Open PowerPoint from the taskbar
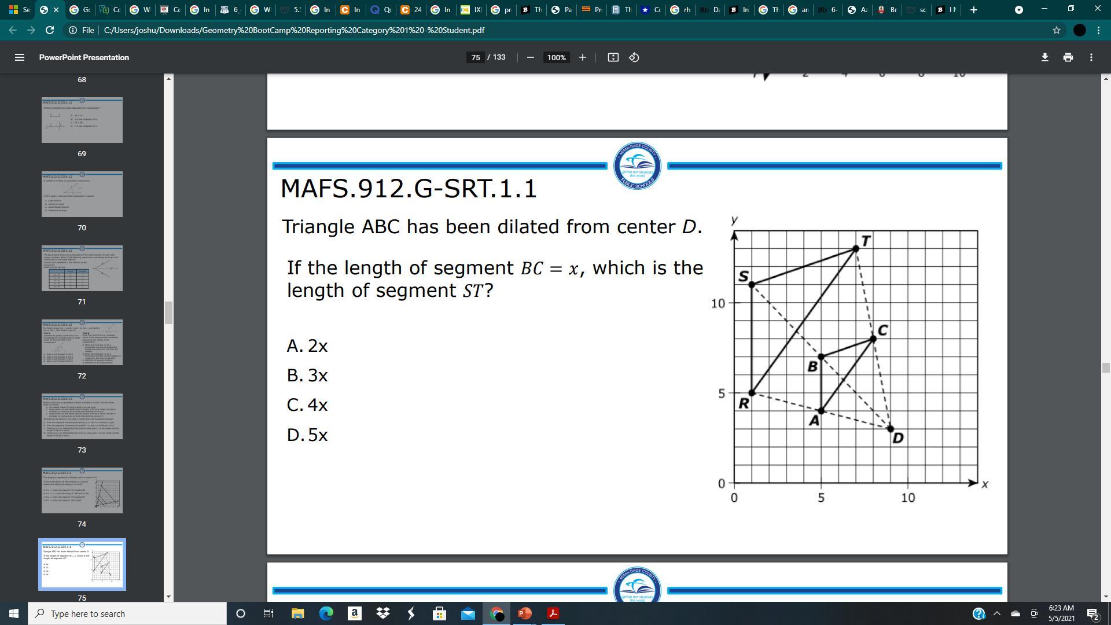 click(x=524, y=613)
